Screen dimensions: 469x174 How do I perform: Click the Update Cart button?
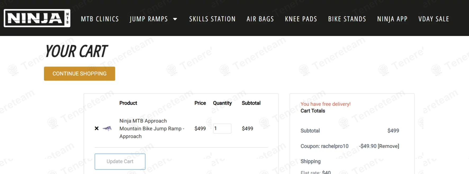[x=120, y=161]
